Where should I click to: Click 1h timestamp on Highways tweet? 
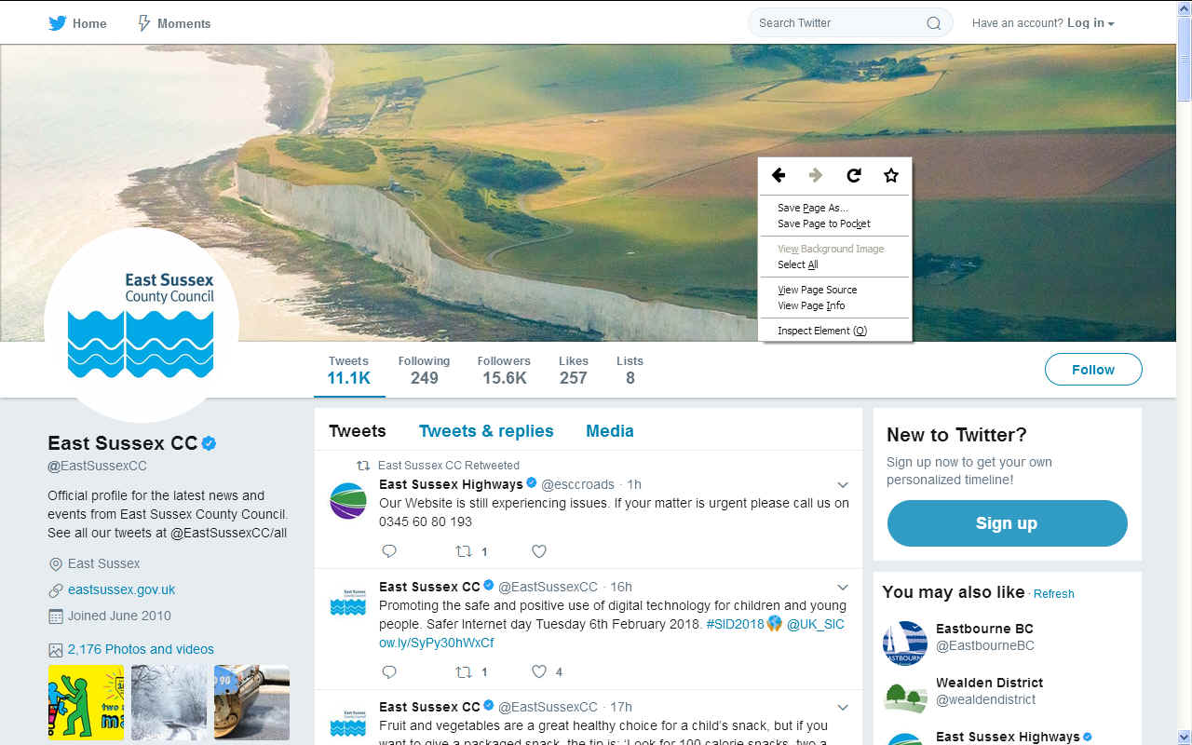pyautogui.click(x=634, y=484)
